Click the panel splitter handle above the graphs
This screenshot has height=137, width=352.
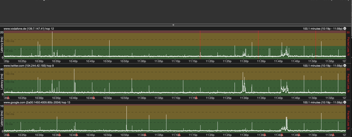173,25
